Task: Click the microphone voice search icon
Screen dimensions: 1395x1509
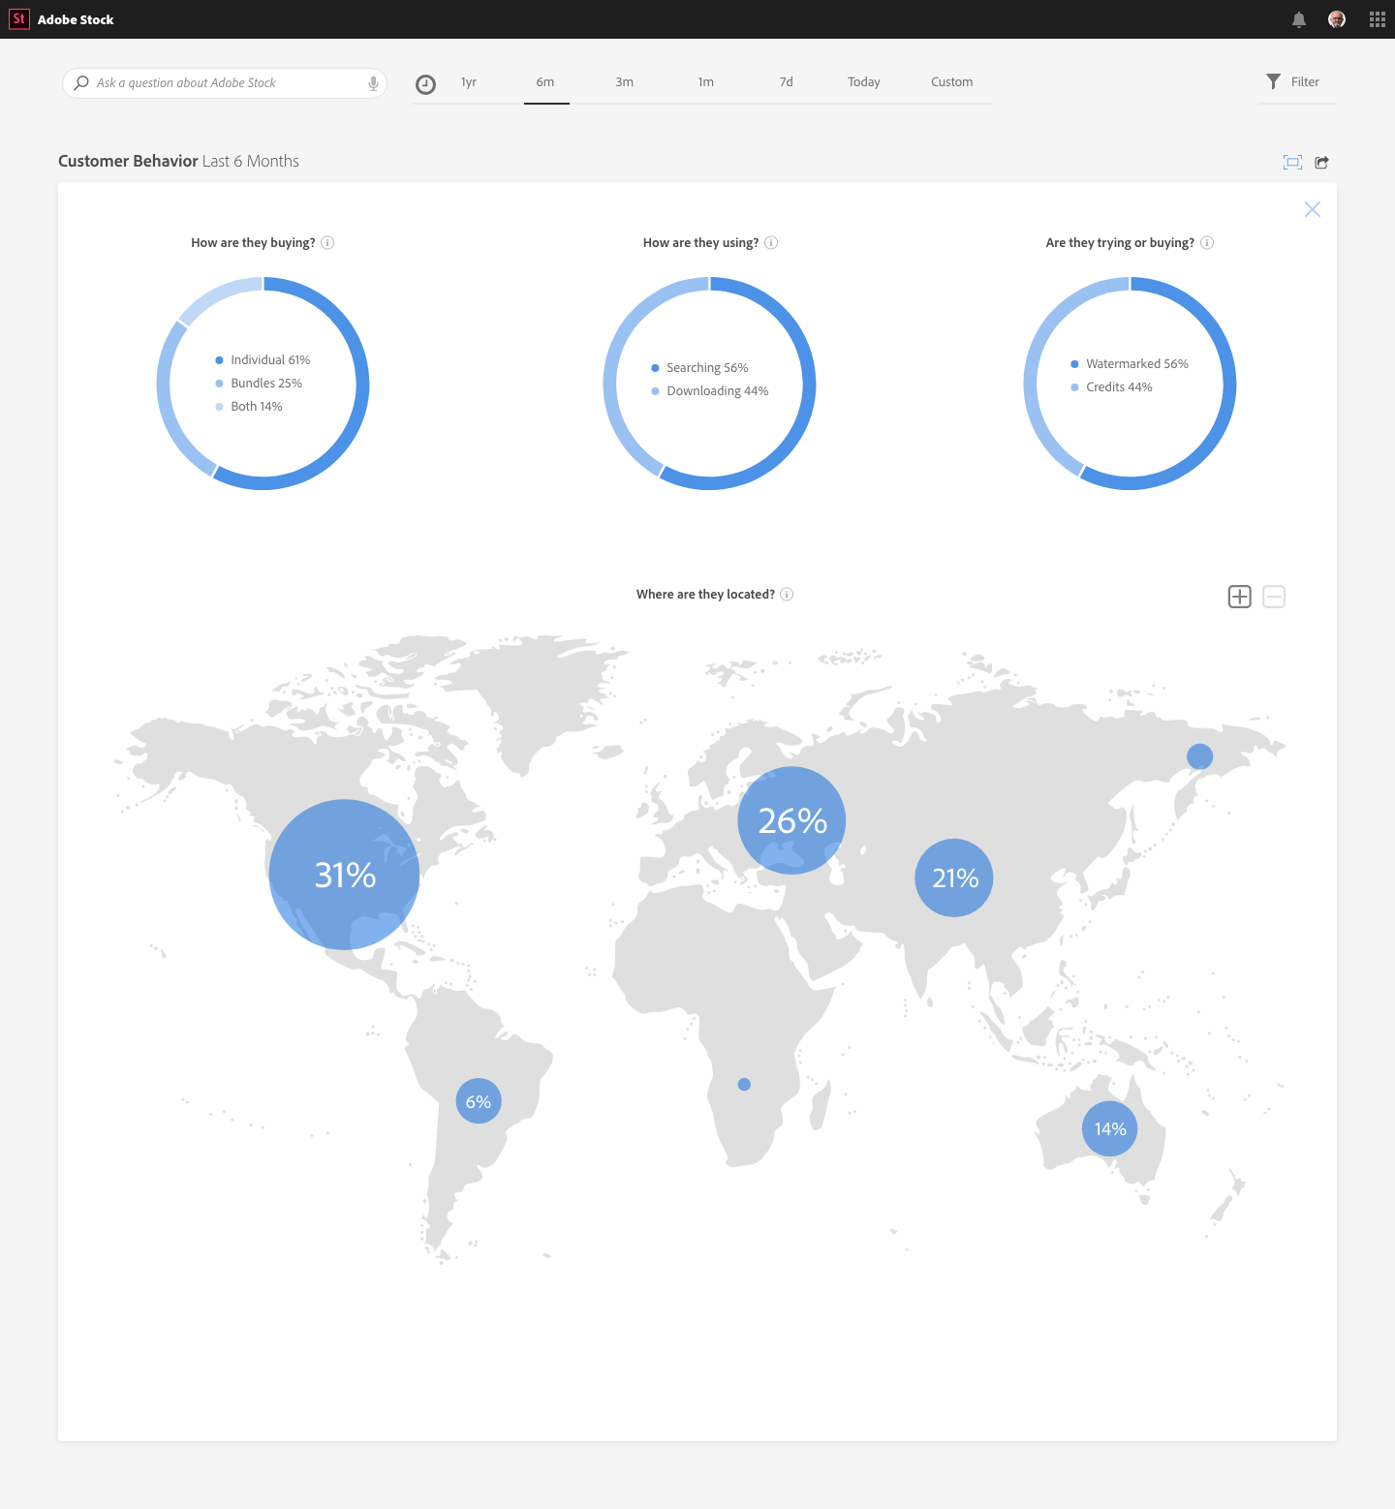Action: click(x=373, y=83)
